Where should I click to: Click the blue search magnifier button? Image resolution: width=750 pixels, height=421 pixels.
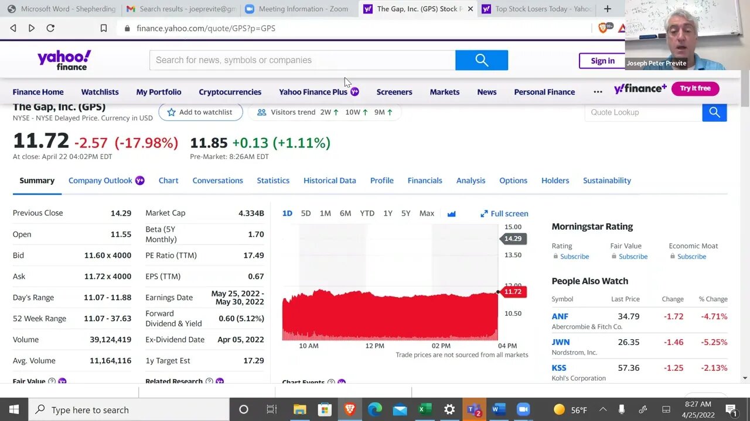(482, 60)
